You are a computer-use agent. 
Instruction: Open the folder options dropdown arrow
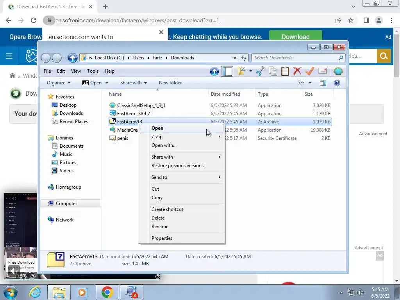pos(251,71)
